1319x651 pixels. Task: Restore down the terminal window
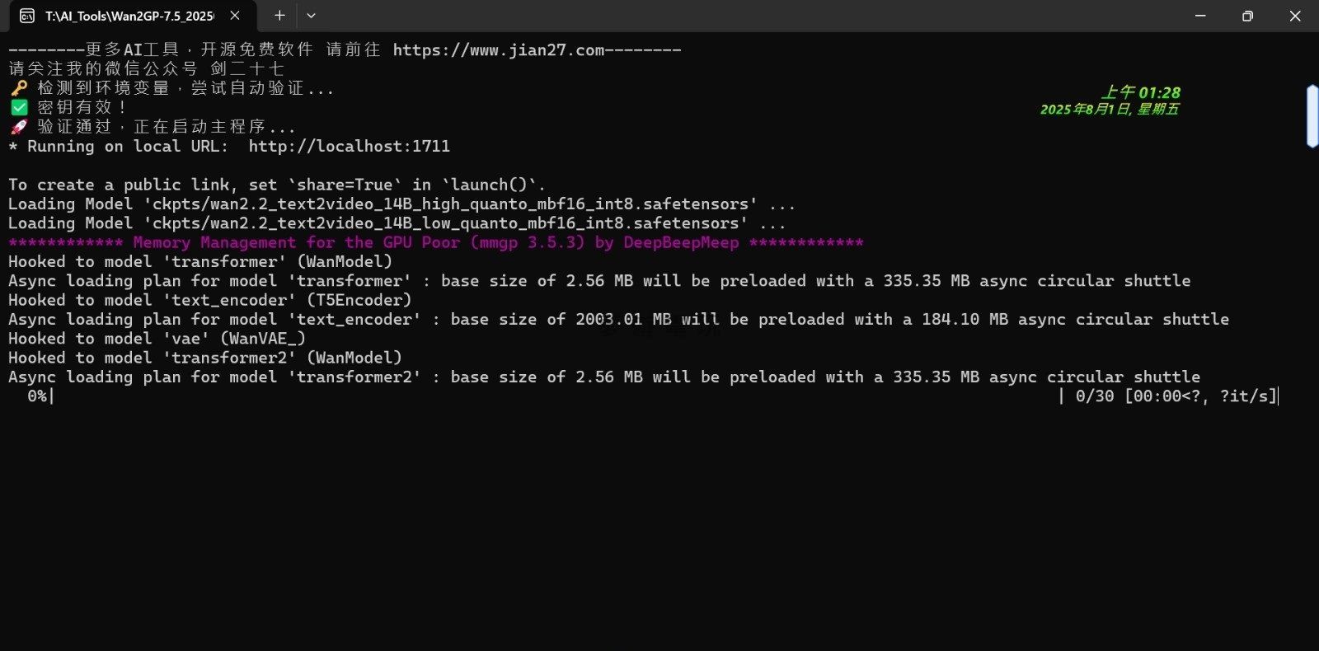pos(1247,16)
